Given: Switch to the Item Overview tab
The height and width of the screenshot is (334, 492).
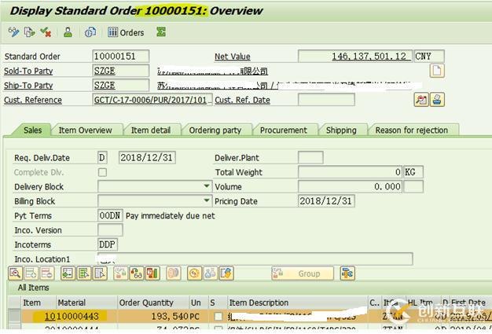Looking at the screenshot, I should tap(85, 130).
